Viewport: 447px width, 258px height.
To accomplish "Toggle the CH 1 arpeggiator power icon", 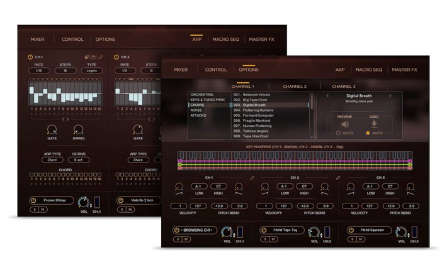I will 30,57.
